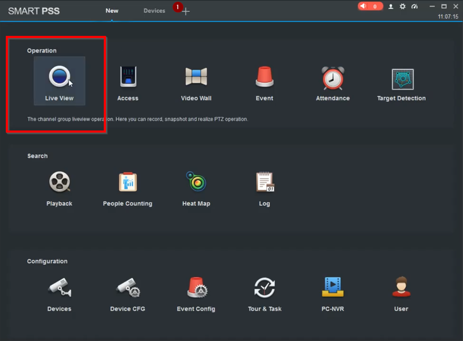The height and width of the screenshot is (341, 463).
Task: Open the Device CFG module
Action: click(127, 294)
